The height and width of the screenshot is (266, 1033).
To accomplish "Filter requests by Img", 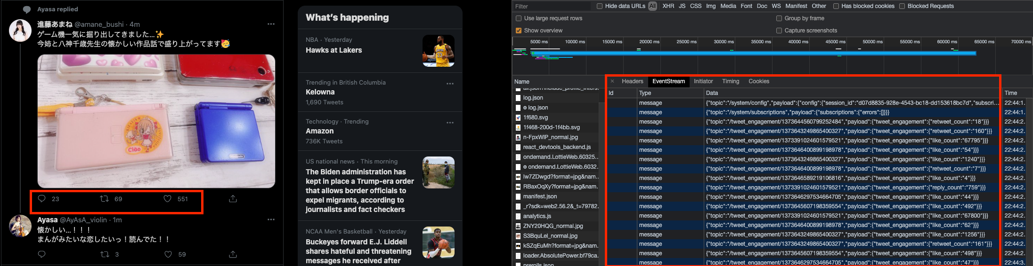I will click(x=711, y=6).
